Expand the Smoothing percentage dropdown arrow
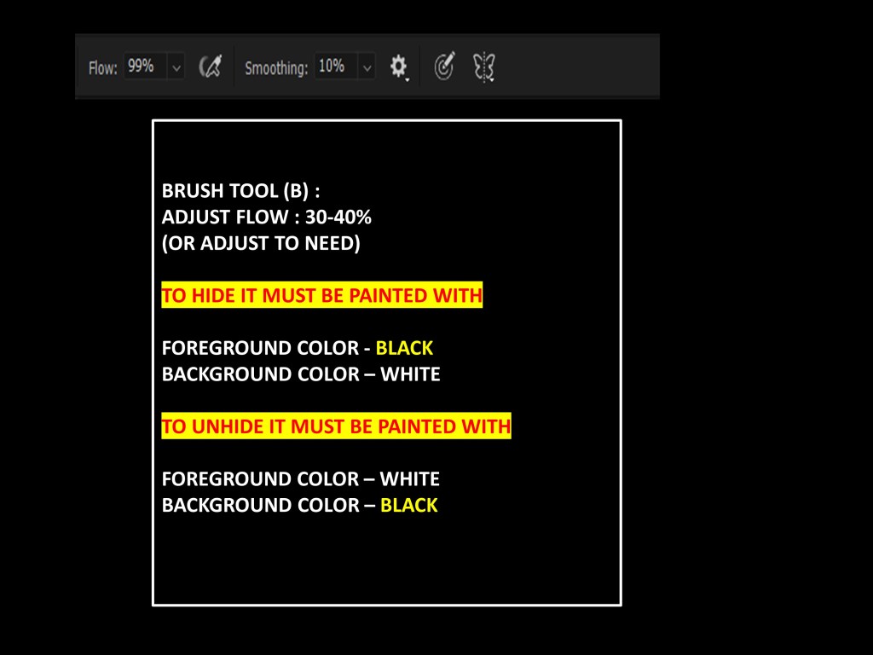 pos(367,67)
